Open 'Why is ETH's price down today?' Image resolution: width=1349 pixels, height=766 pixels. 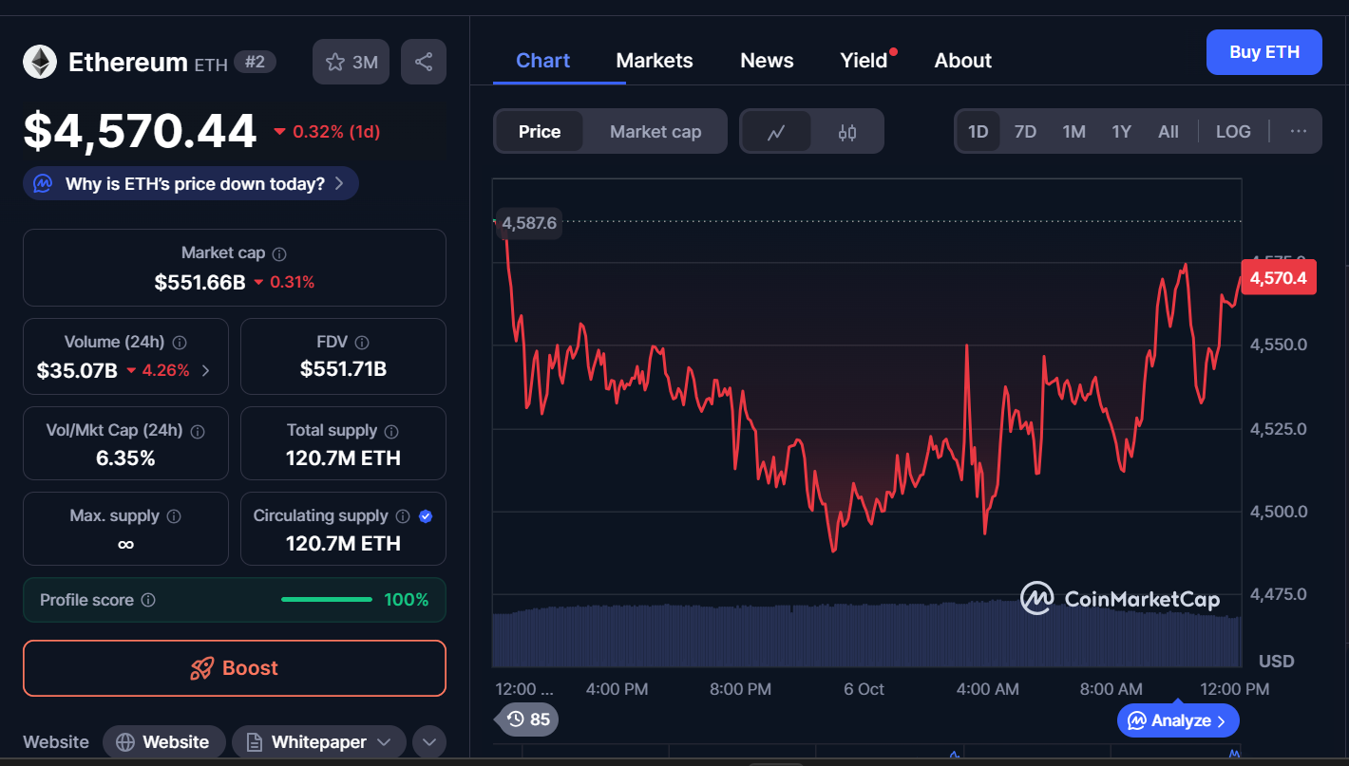click(x=191, y=184)
